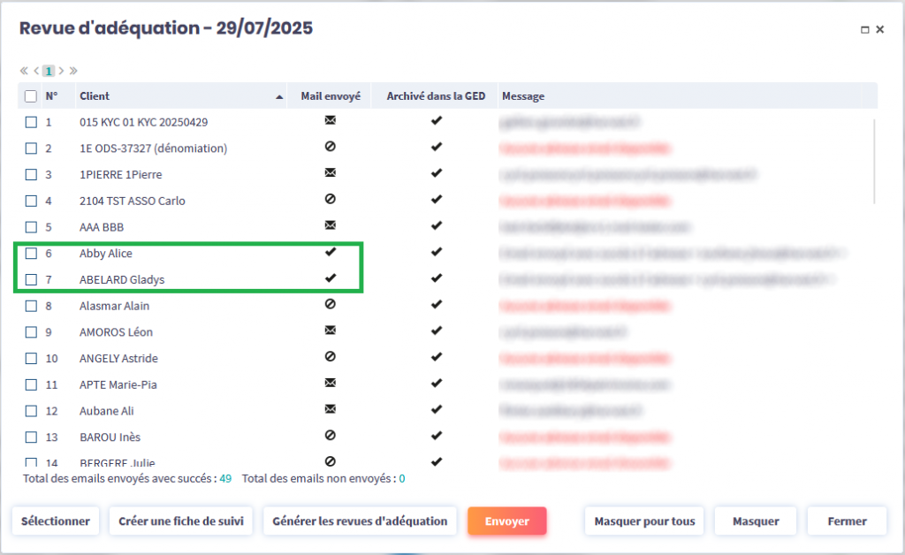The image size is (905, 555).
Task: Select the checkbox for ANGELY Astride
Action: [31, 359]
